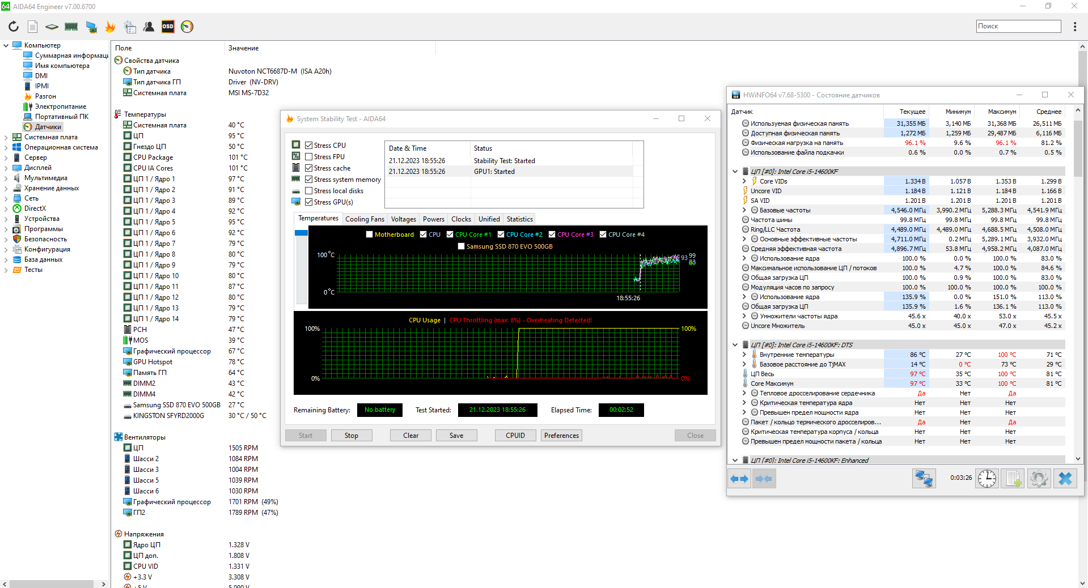Enable Samsung SSD 870 EVO graph checkbox
The image size is (1088, 588).
click(462, 246)
